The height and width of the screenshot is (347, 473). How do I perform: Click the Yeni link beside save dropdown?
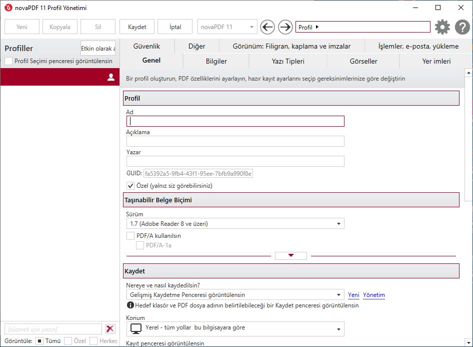tap(353, 295)
